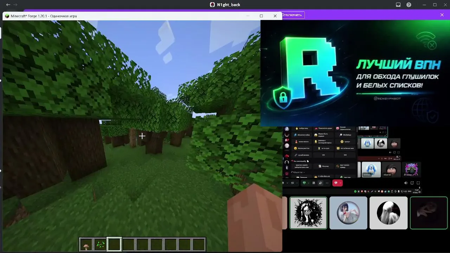Click the pop-out icon beside the volume
This screenshot has height=253, width=450.
click(x=412, y=183)
